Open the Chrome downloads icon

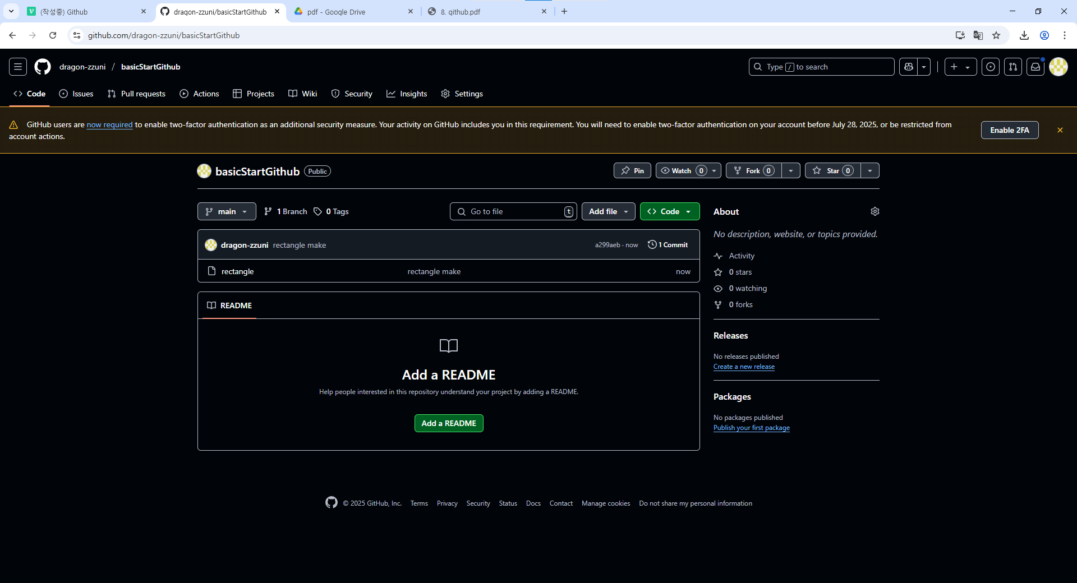point(1024,35)
